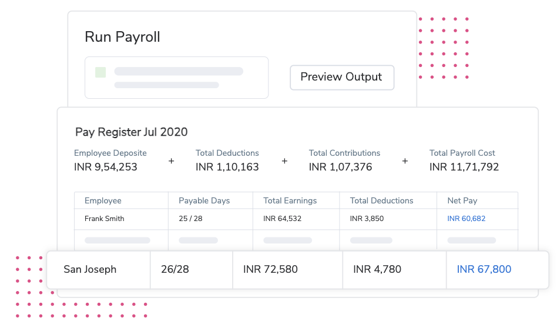Click the summary Total Deductions INR 1,10,163

[x=227, y=167]
